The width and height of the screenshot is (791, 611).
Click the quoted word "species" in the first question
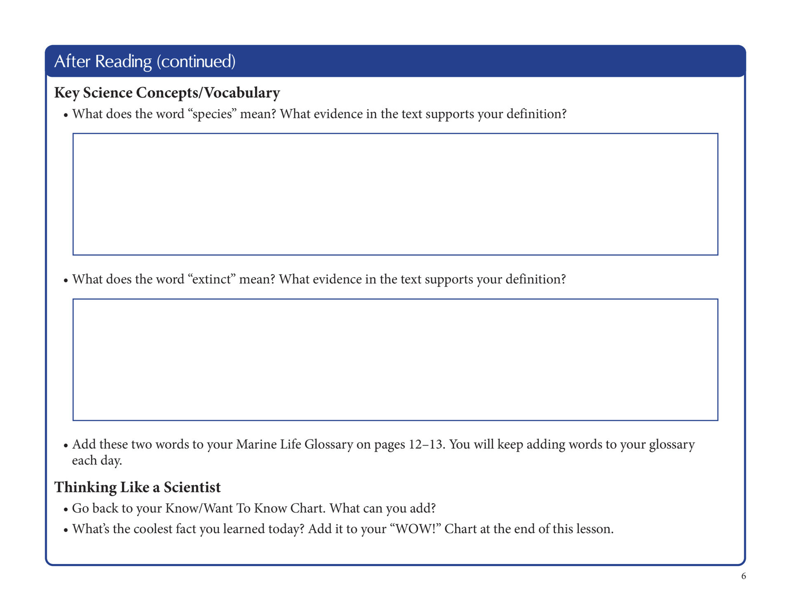point(213,114)
